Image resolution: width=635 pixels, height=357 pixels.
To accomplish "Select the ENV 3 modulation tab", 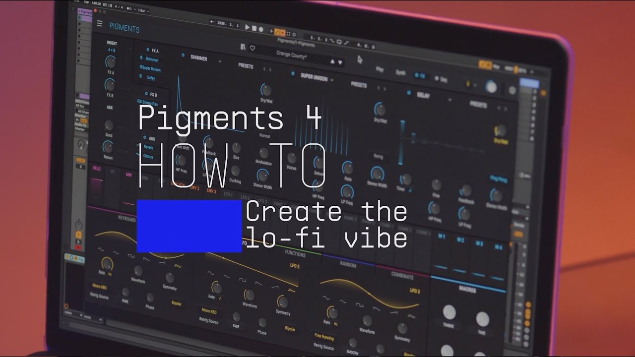I will pos(212,191).
